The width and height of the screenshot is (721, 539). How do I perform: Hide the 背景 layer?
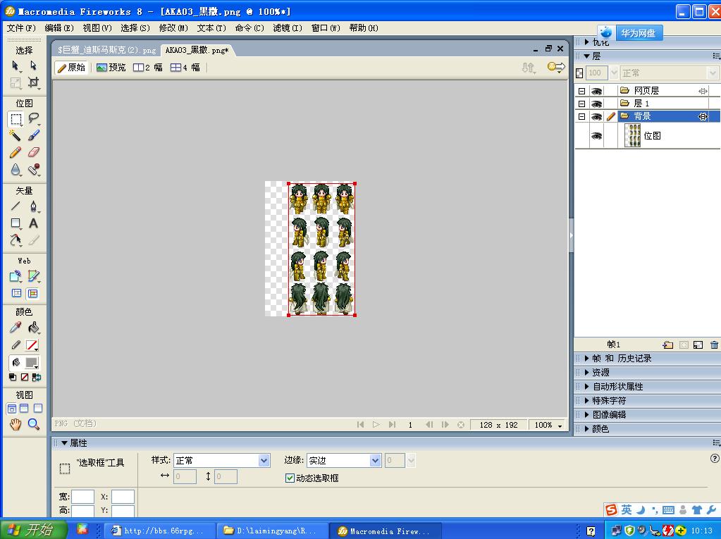596,117
